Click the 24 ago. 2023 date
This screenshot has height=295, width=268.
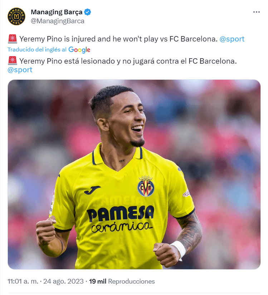pos(63,281)
